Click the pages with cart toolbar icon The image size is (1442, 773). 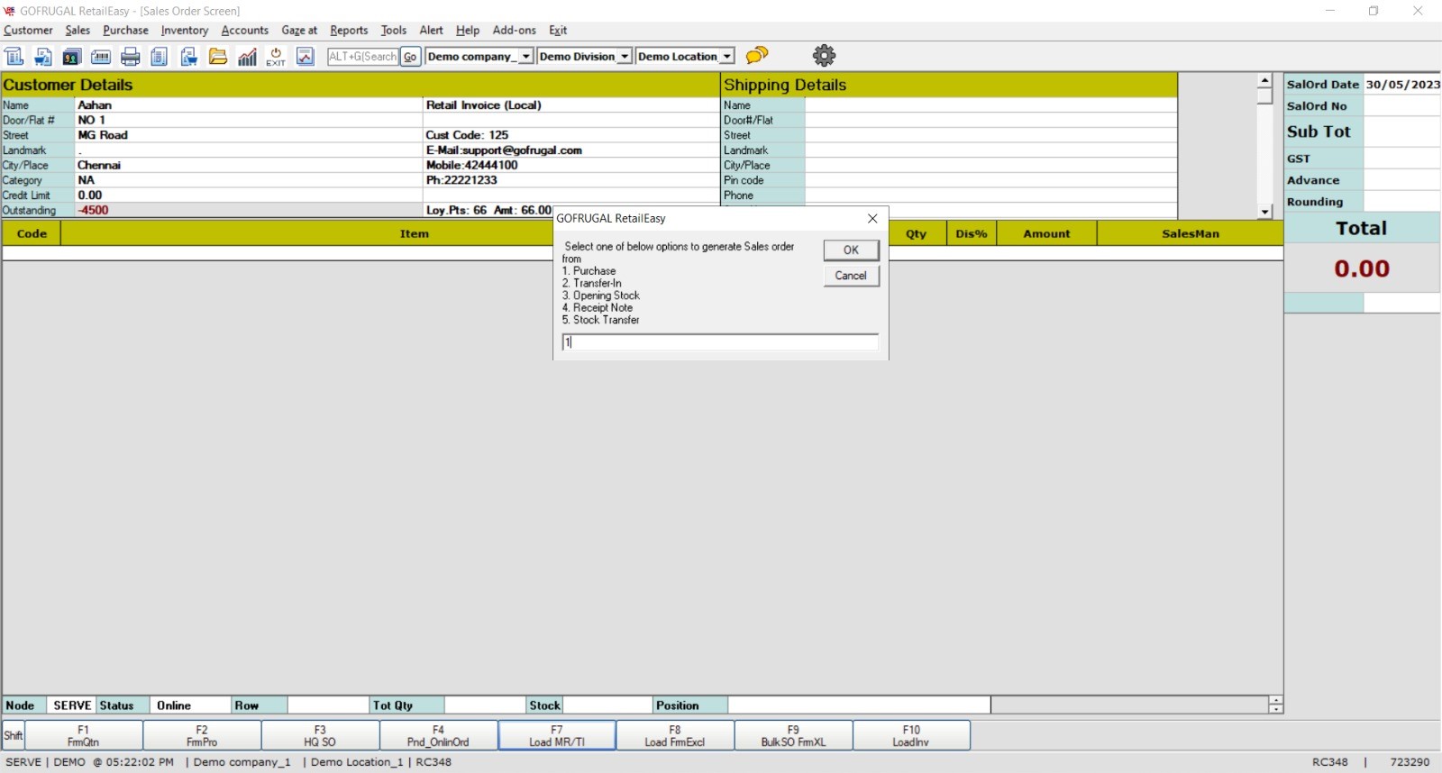[188, 56]
